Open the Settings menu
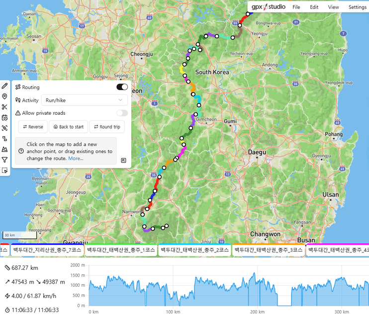The image size is (369, 318). click(x=357, y=7)
